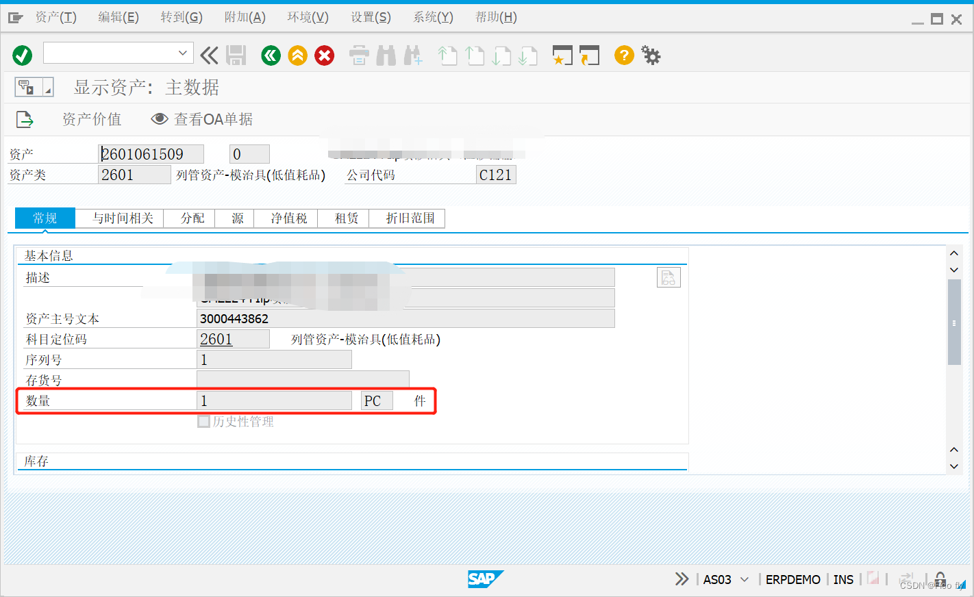Click the Save icon in the toolbar

pos(236,55)
